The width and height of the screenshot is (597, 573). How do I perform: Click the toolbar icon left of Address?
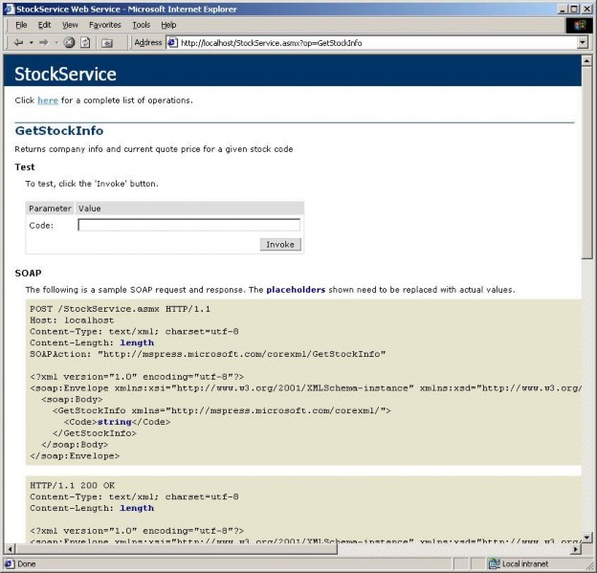106,42
